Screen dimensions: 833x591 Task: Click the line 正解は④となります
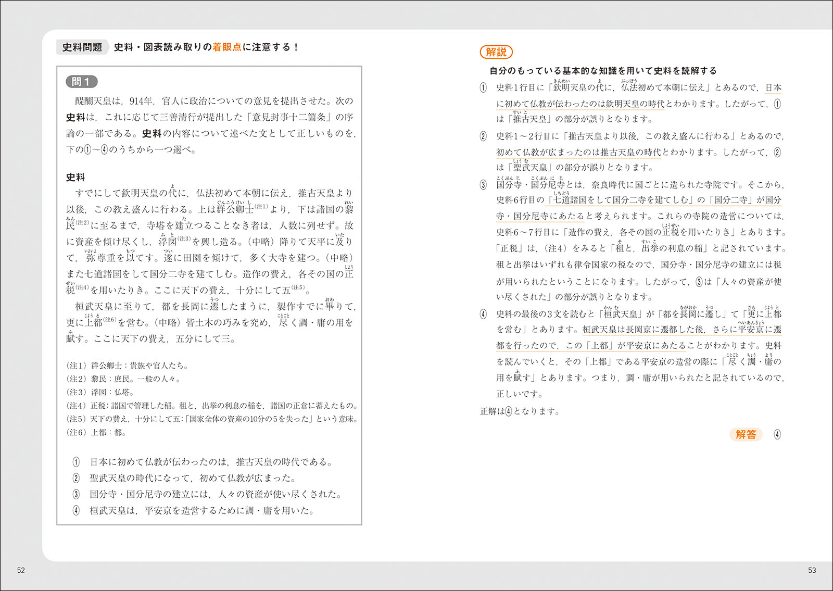click(x=520, y=411)
